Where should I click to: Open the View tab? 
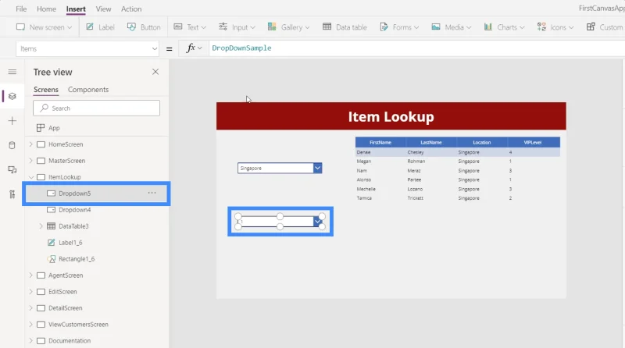pos(103,9)
